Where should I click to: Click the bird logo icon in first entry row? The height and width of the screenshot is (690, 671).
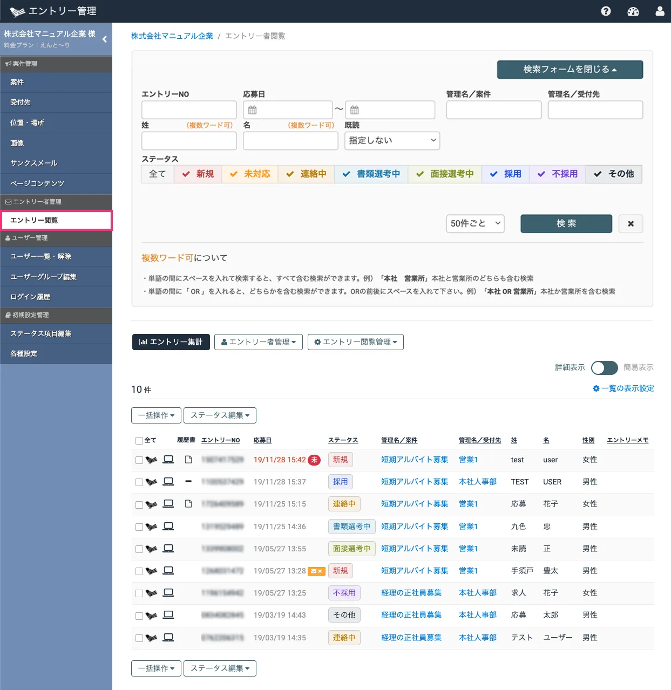tap(151, 460)
